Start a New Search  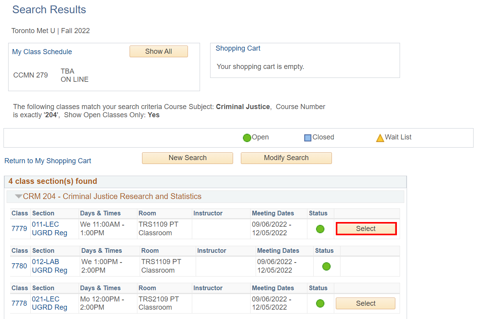[x=188, y=158]
